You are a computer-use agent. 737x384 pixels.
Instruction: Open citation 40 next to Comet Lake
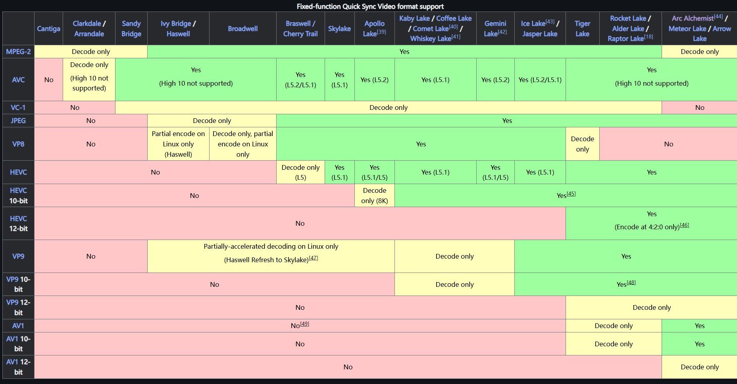(x=453, y=27)
